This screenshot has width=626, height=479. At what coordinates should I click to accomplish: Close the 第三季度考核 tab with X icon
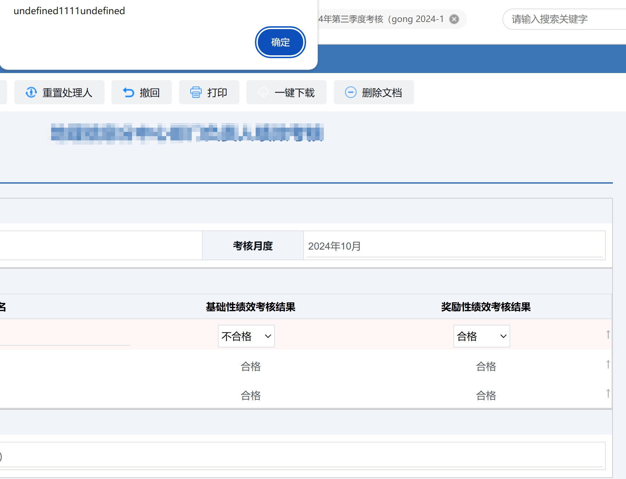point(454,19)
